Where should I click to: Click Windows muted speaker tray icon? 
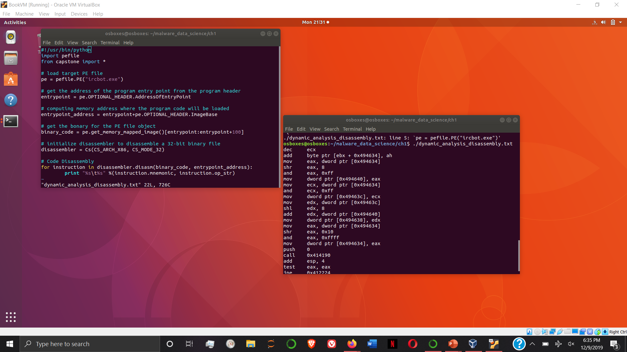coord(571,344)
